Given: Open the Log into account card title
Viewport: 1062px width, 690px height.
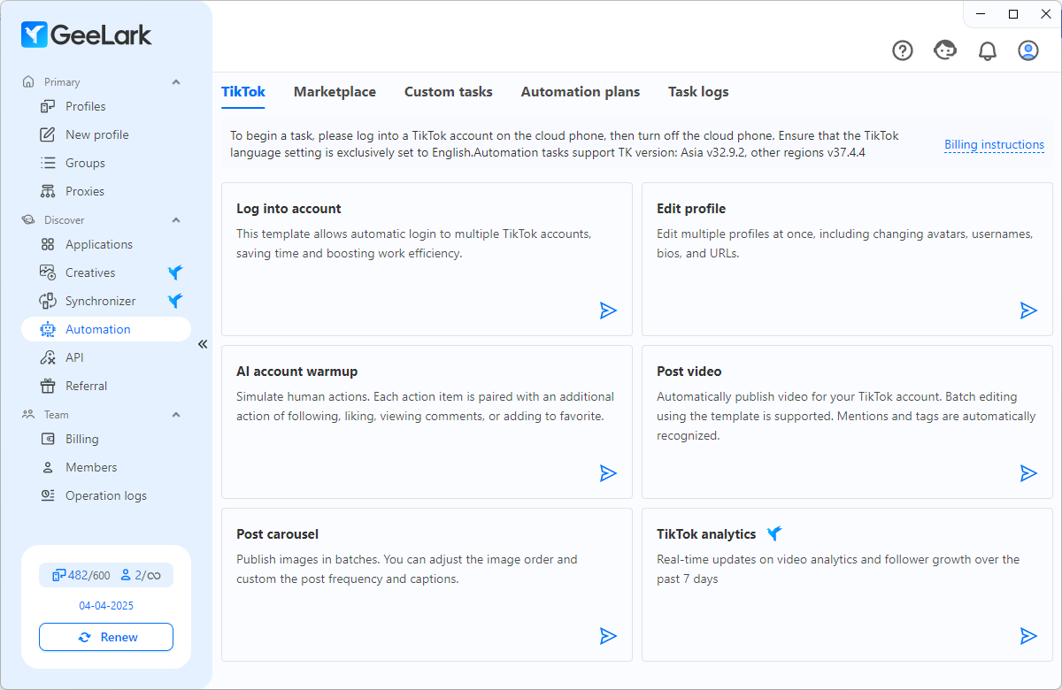Looking at the screenshot, I should click(289, 209).
